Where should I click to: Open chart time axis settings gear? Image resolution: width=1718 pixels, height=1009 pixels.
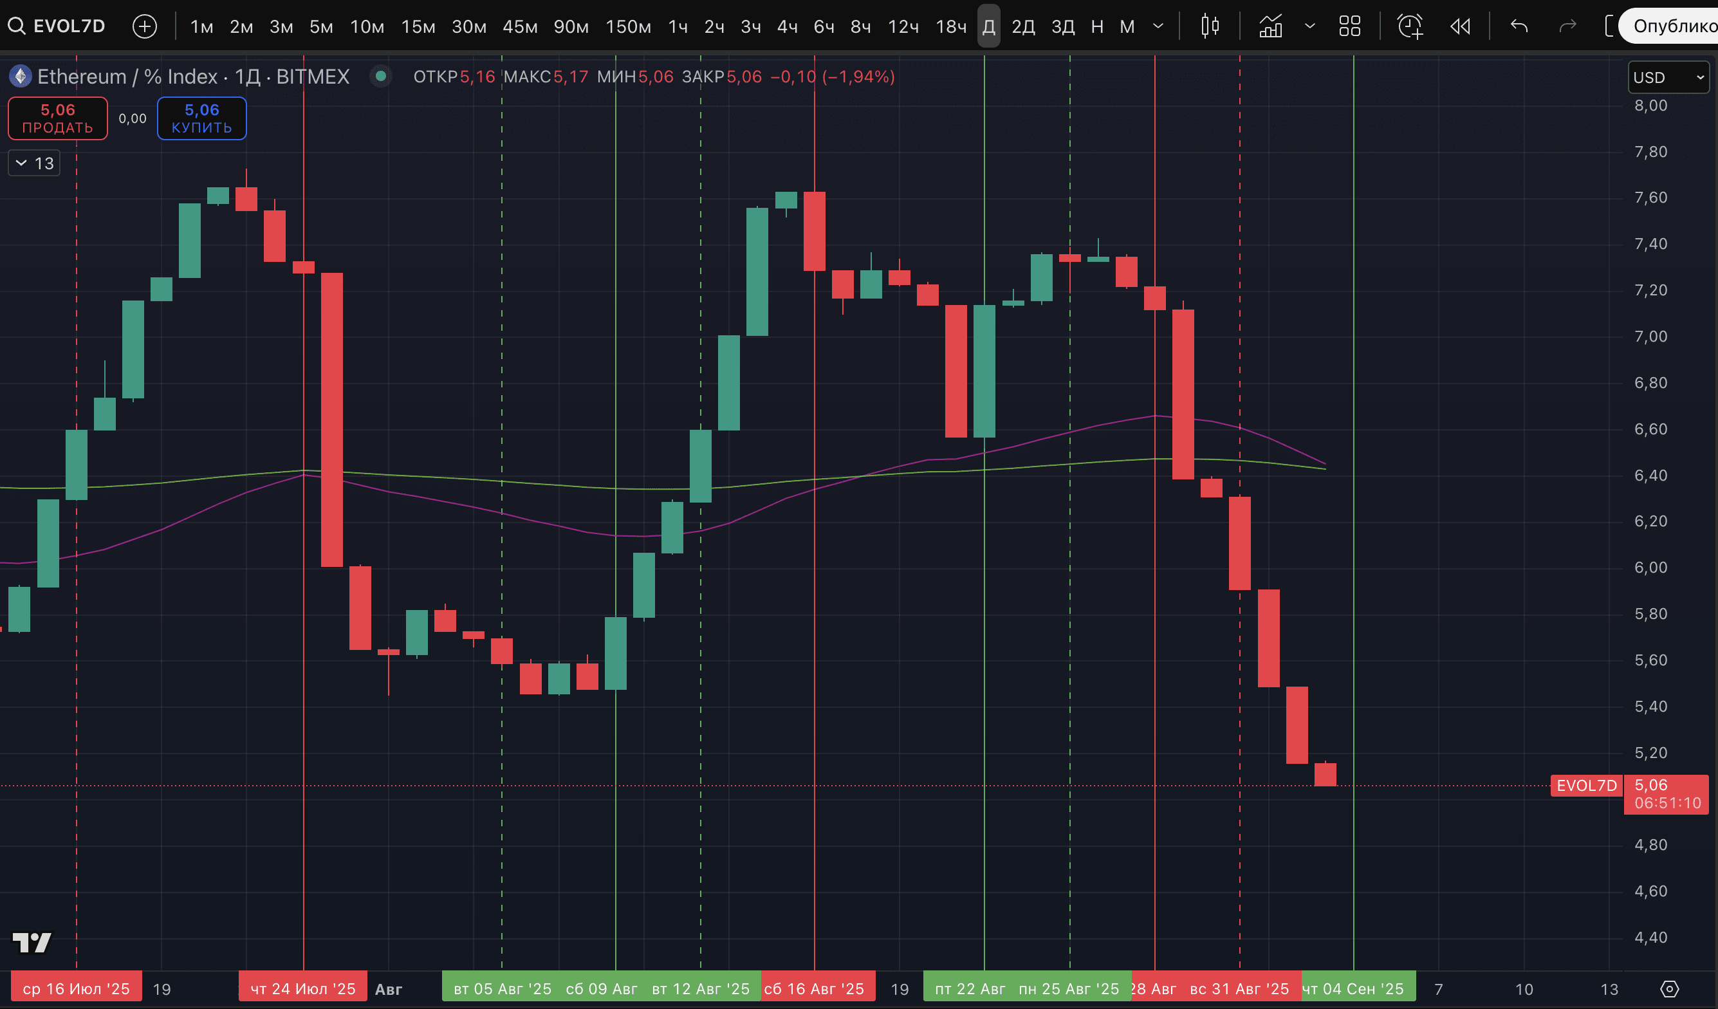(x=1670, y=988)
